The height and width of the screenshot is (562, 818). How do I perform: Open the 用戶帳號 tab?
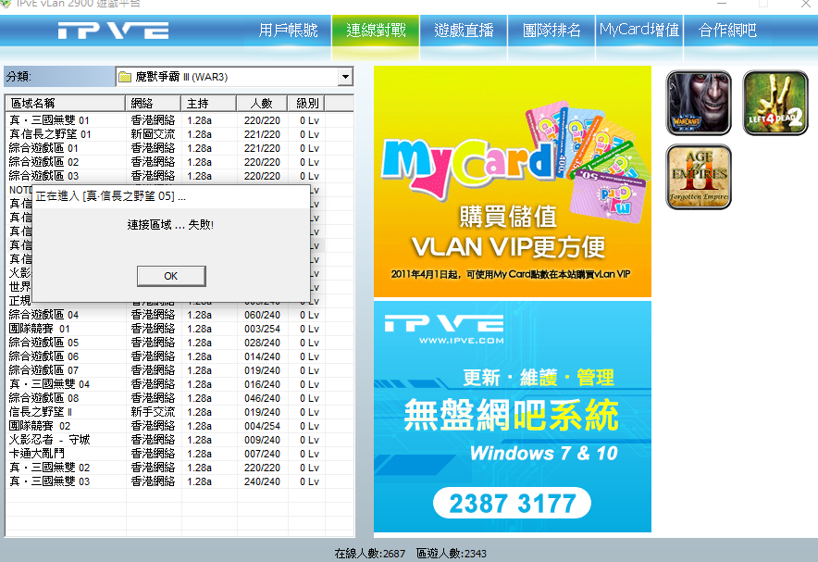291,31
